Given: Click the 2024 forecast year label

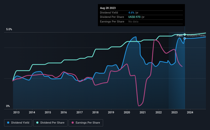Looking at the screenshot, I should coord(190,113).
